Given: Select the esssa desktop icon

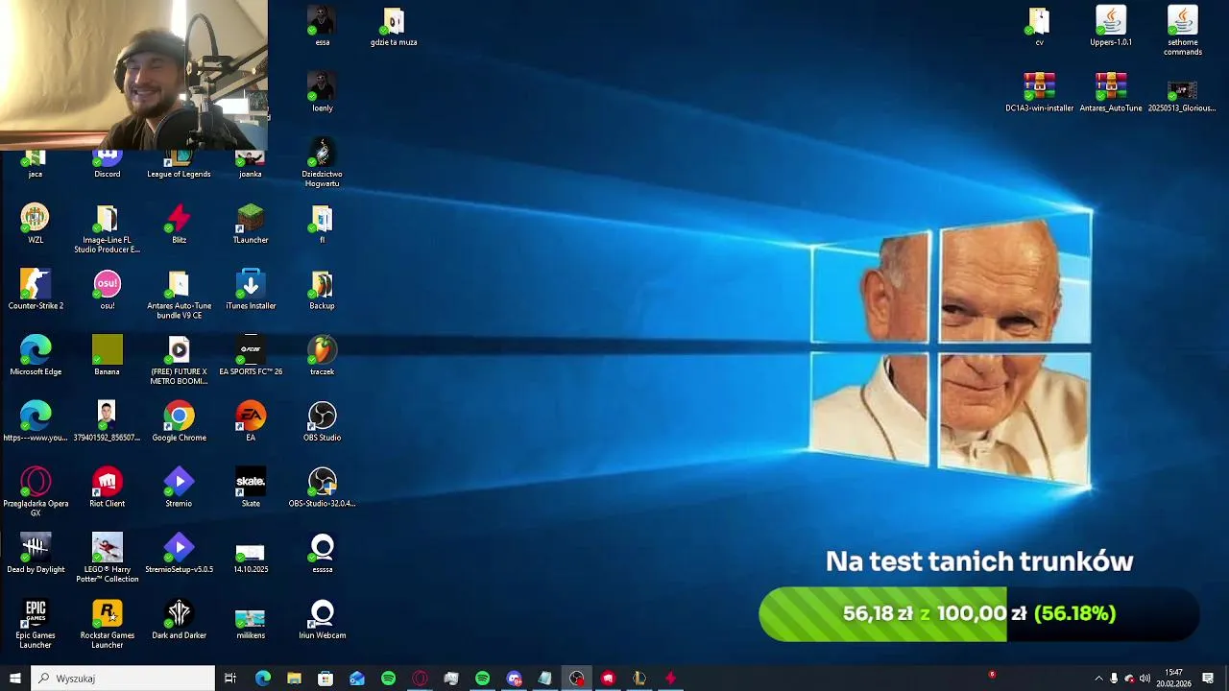Looking at the screenshot, I should (x=322, y=553).
